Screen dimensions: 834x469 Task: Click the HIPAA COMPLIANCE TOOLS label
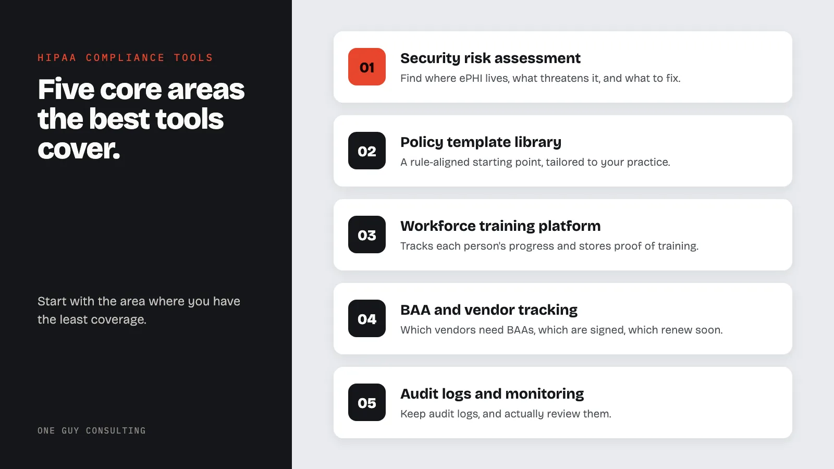point(125,57)
